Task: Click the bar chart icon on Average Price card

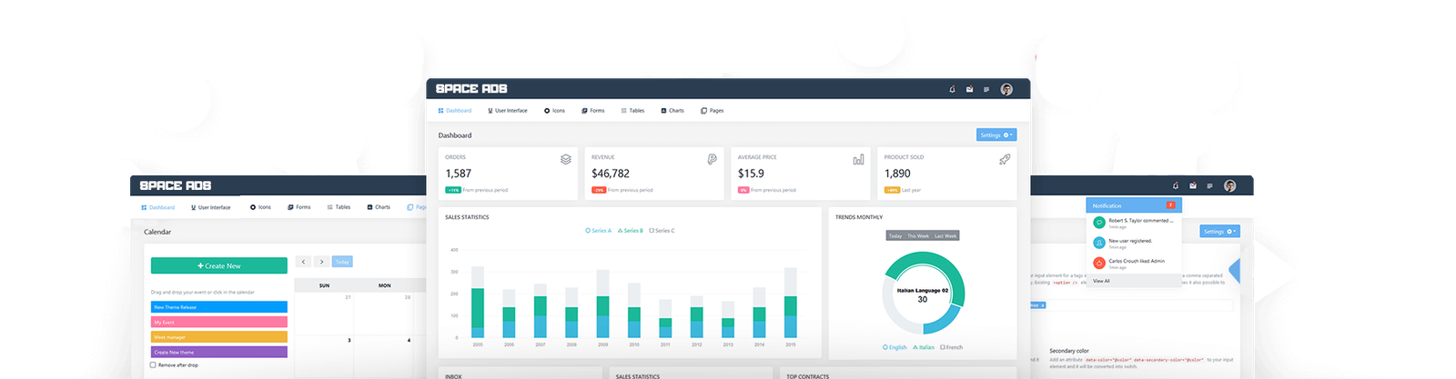Action: tap(857, 159)
